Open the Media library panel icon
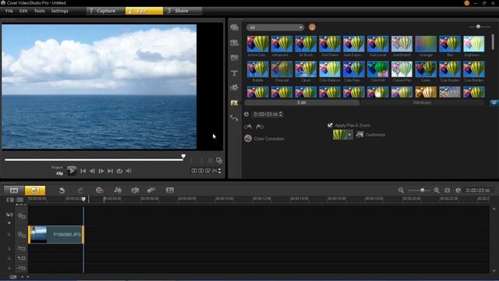Screen dimensions: 499x281 (234, 27)
